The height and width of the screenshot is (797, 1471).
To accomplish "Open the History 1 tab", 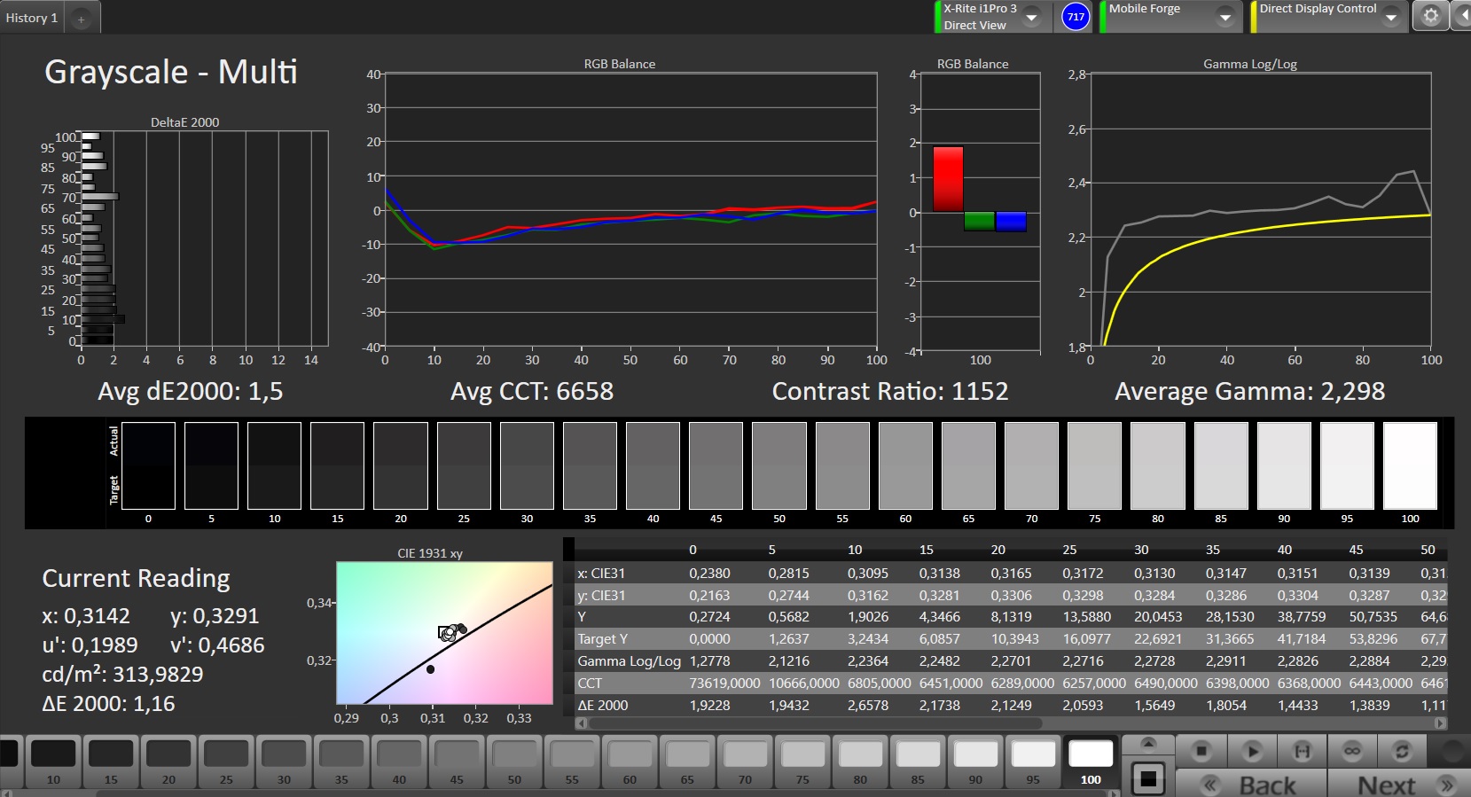I will (31, 18).
